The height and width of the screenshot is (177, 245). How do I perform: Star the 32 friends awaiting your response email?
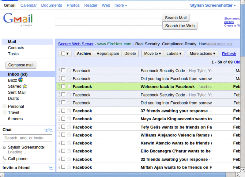(x=69, y=159)
